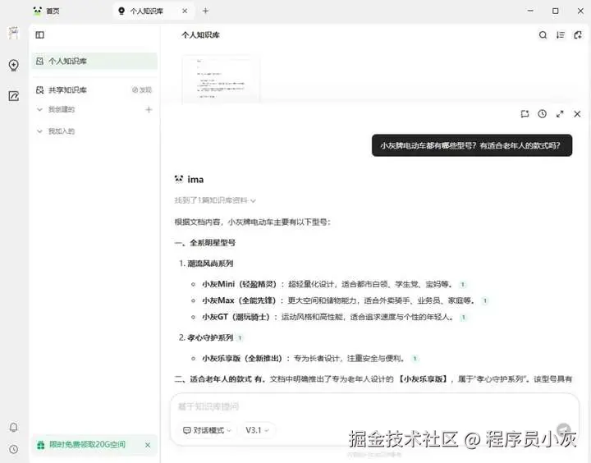
Task: Click the ima assistant name label
Action: [x=195, y=180]
